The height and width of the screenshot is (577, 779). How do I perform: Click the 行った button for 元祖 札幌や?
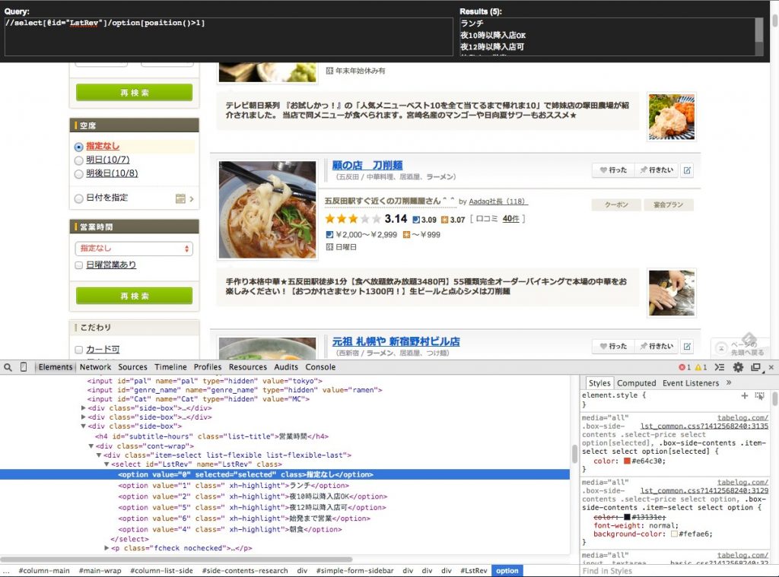(614, 346)
